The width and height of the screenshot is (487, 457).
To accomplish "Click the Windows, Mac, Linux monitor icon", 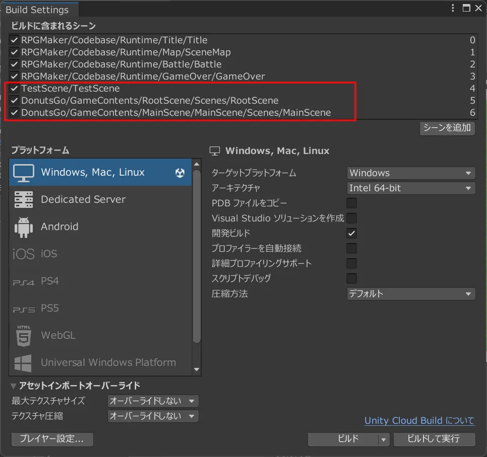I will (24, 173).
